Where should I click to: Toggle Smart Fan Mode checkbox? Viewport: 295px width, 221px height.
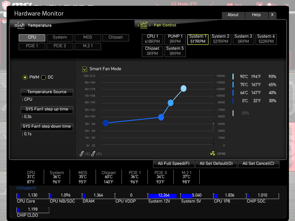coord(85,69)
